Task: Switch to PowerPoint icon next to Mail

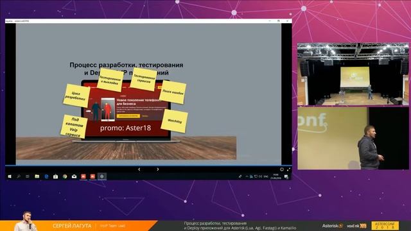Action: pos(83,176)
